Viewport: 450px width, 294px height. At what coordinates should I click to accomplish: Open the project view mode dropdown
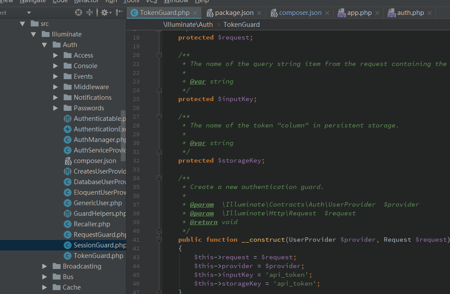pos(29,13)
